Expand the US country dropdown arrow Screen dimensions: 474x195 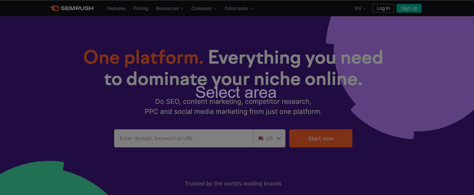(x=279, y=138)
